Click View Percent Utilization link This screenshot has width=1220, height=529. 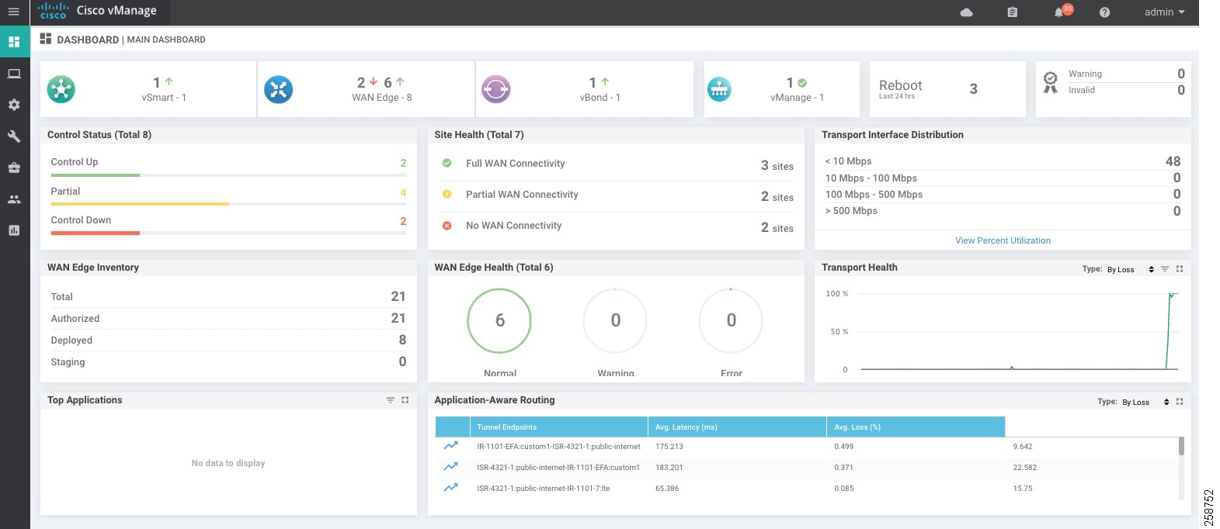tap(1003, 240)
